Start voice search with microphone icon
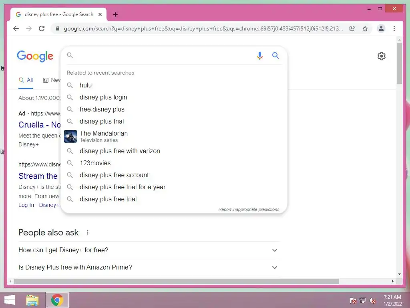This screenshot has width=410, height=308. 259,55
